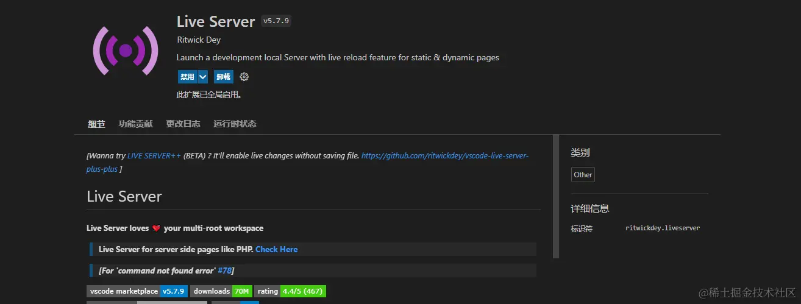Viewport: 801px width, 304px height.
Task: Click the heart emoji in readme
Action: [156, 228]
